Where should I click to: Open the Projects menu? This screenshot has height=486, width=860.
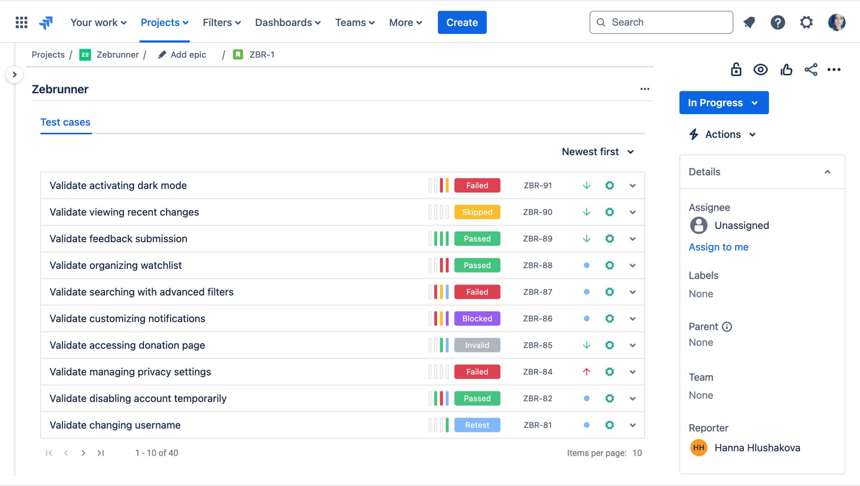click(165, 22)
